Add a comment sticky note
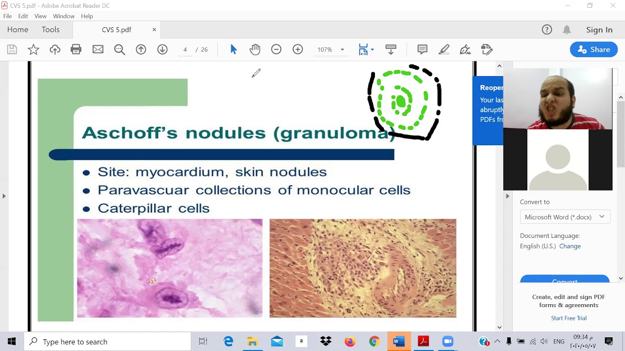 pyautogui.click(x=422, y=49)
